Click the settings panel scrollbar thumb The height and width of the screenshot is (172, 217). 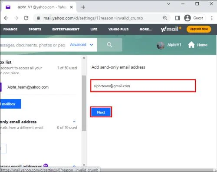(x=84, y=103)
